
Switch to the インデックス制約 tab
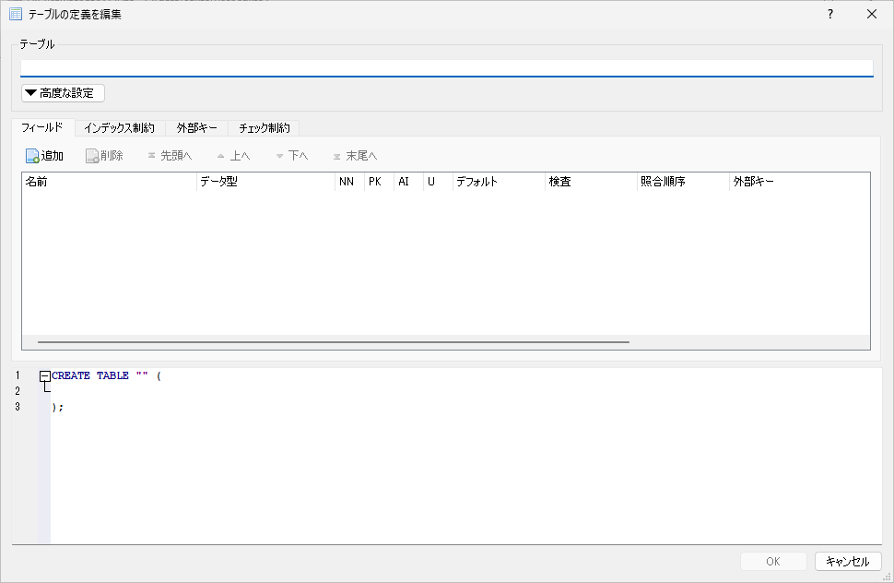(x=119, y=128)
